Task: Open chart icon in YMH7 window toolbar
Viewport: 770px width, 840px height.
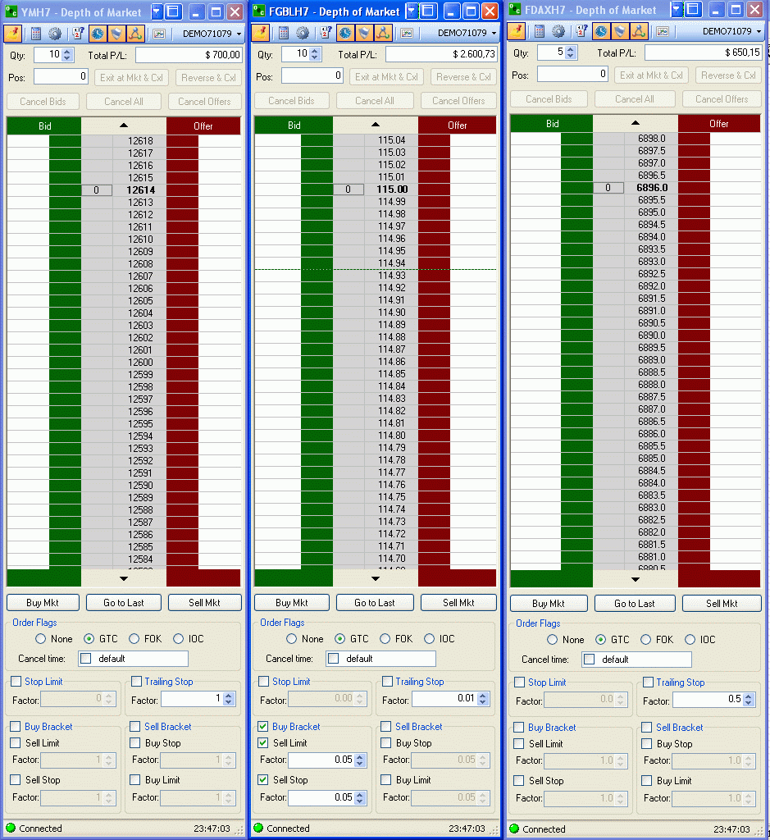Action: 159,34
